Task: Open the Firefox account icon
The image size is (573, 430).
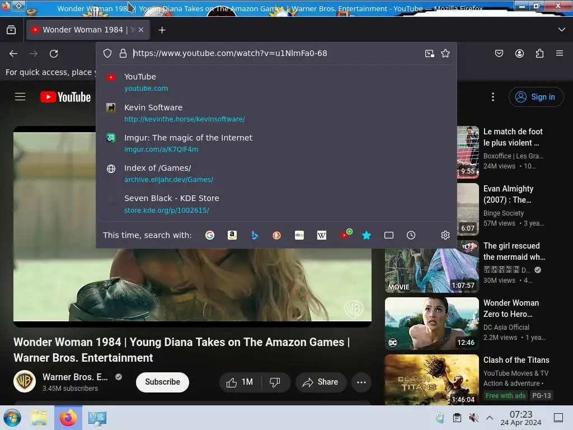Action: [519, 53]
